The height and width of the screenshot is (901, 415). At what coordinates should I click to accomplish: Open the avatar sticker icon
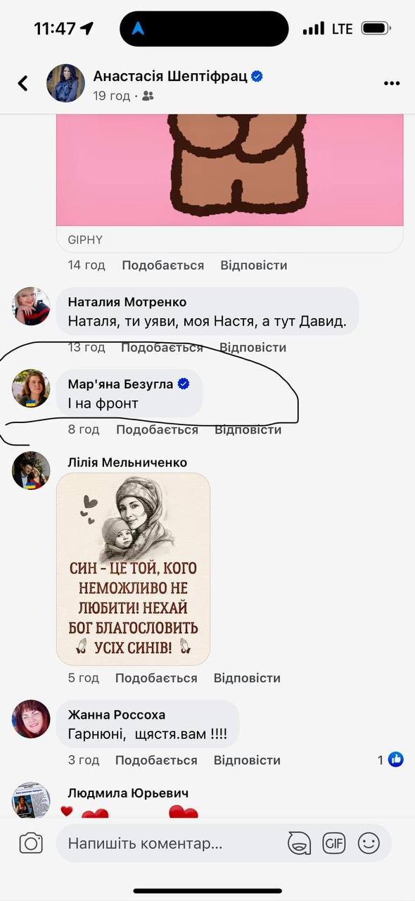[x=299, y=843]
